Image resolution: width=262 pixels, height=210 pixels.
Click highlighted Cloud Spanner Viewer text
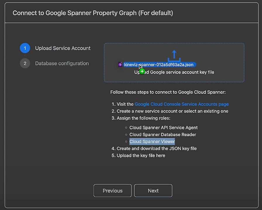pyautogui.click(x=152, y=142)
